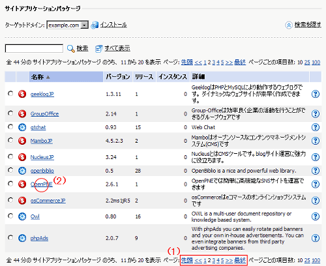Select the geeklogJP radio button
The image size is (326, 266).
click(x=10, y=93)
